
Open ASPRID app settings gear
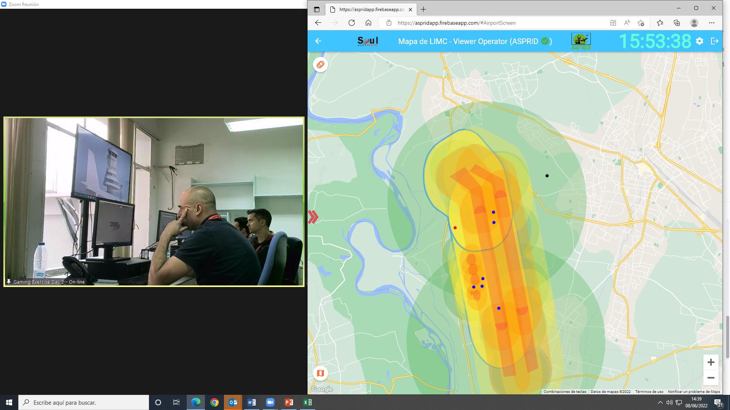click(700, 41)
